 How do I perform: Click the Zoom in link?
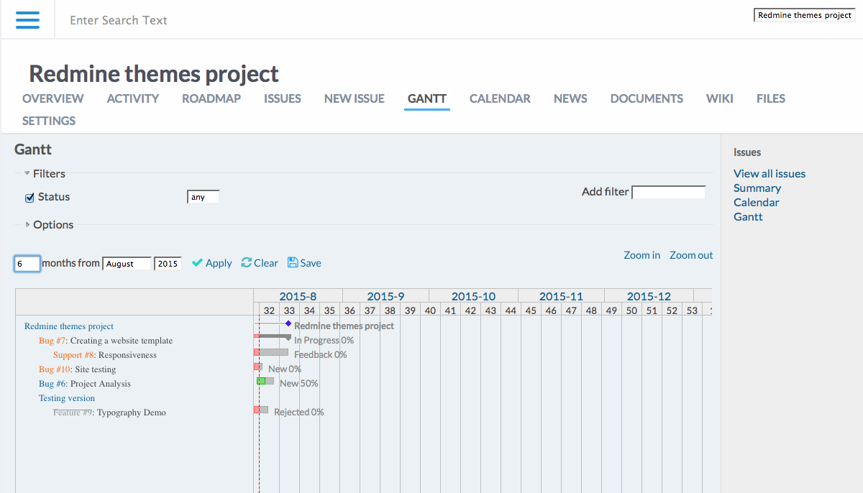click(641, 255)
